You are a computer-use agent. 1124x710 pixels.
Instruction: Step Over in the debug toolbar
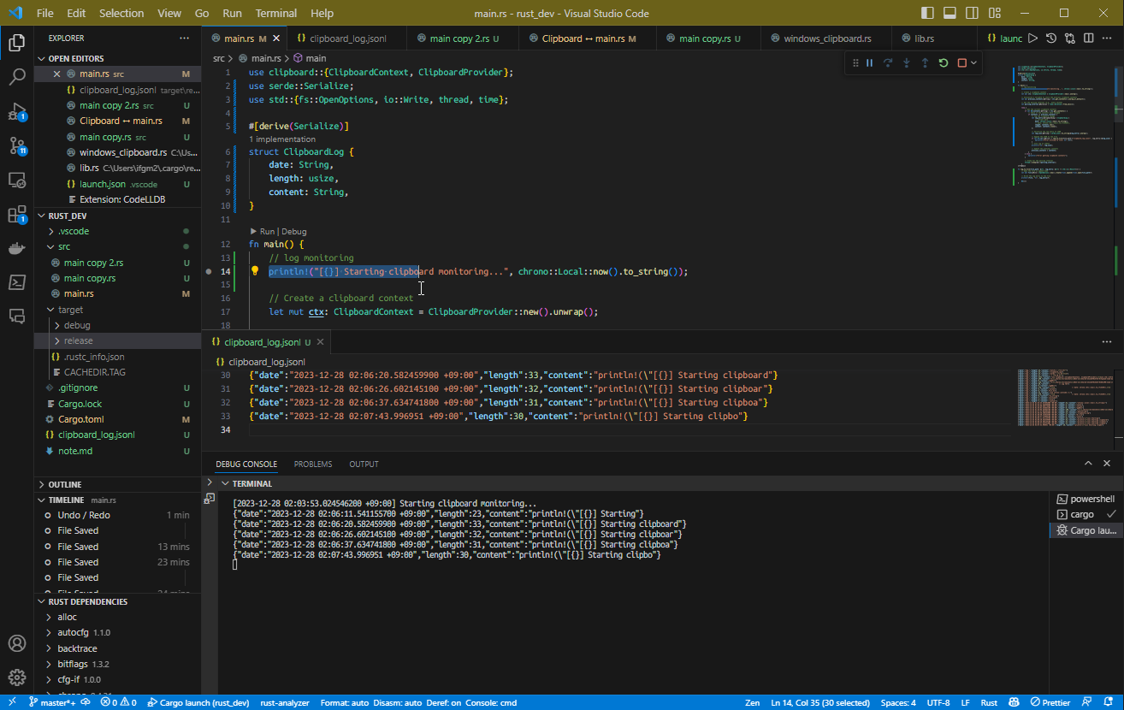click(x=888, y=62)
